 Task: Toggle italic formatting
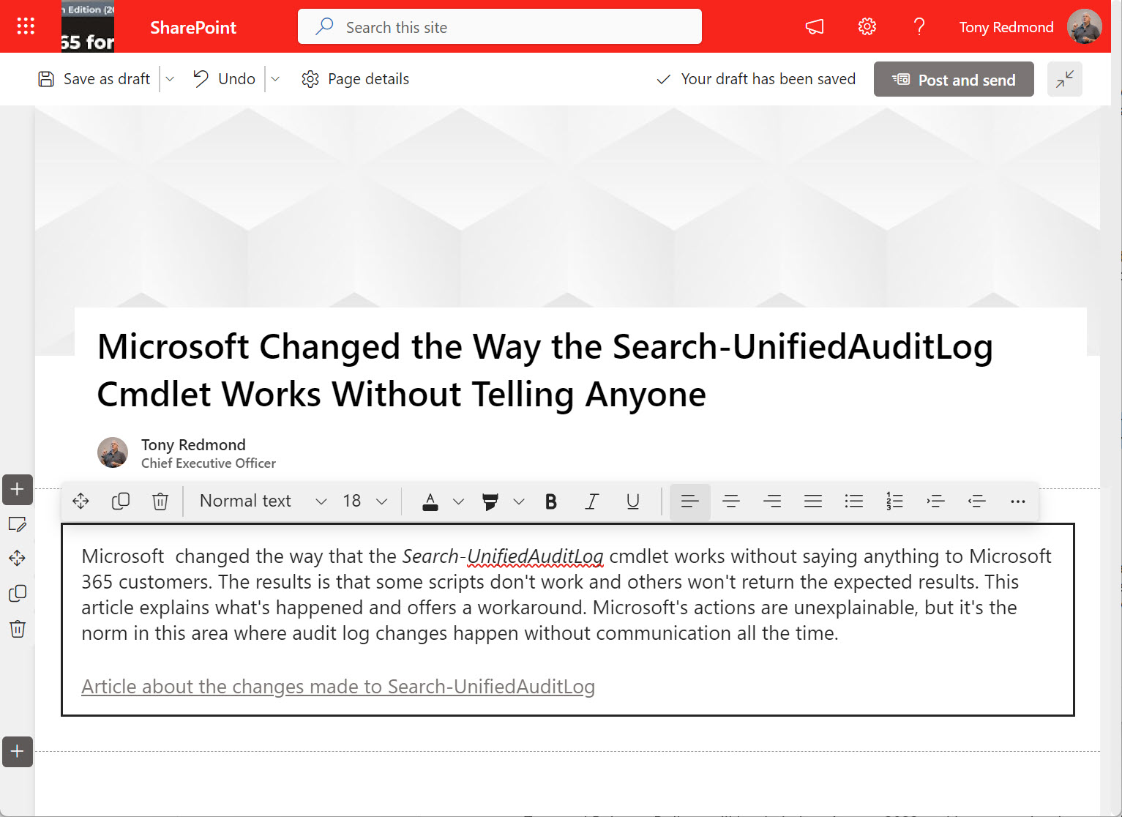(592, 501)
